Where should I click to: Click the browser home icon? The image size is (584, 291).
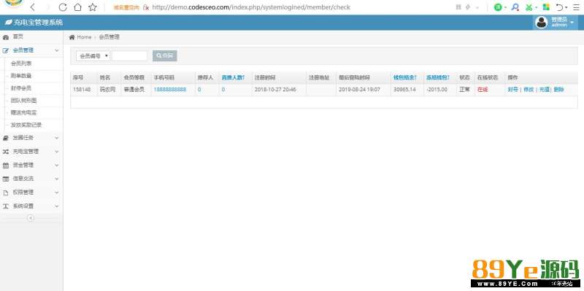pos(77,7)
